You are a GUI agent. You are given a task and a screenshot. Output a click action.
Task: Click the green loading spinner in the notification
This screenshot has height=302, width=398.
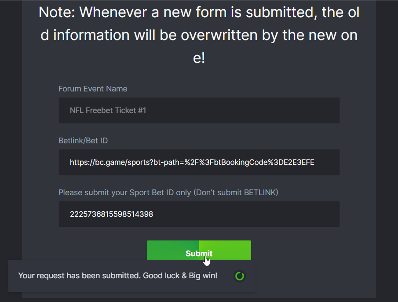click(240, 276)
